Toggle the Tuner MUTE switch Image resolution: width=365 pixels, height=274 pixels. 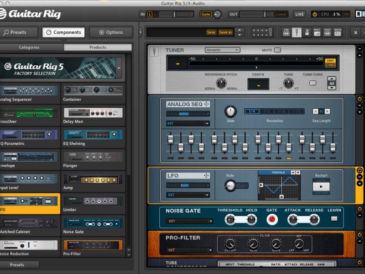(277, 50)
